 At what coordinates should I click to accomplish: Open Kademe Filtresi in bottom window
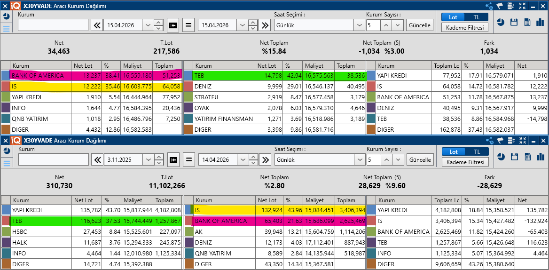[x=465, y=162]
